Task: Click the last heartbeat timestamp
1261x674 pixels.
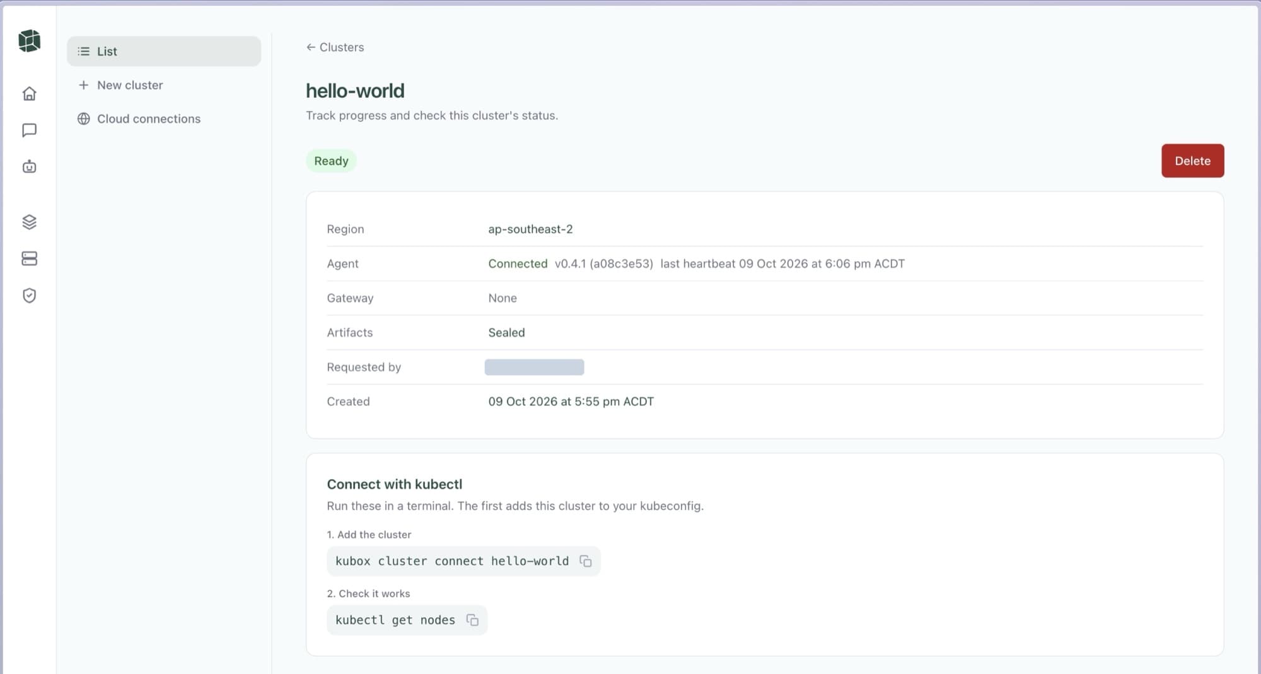Action: pos(782,264)
